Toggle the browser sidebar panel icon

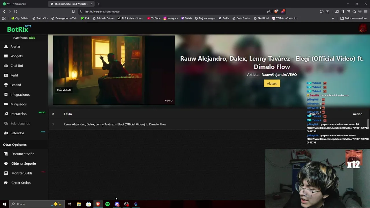point(343,12)
